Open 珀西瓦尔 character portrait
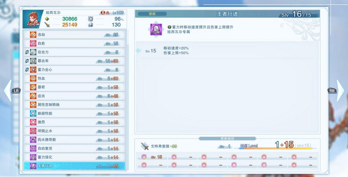The width and height of the screenshot is (348, 177). [x=33, y=19]
